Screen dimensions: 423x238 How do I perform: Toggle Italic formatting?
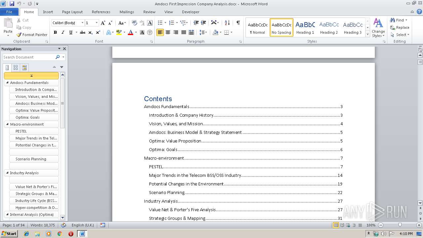point(63,32)
